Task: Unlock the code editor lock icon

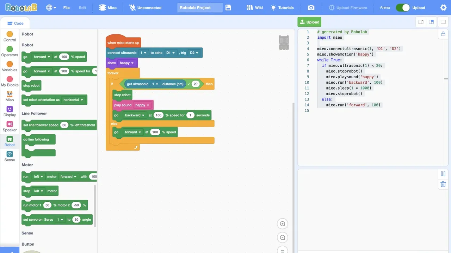Action: [443, 34]
